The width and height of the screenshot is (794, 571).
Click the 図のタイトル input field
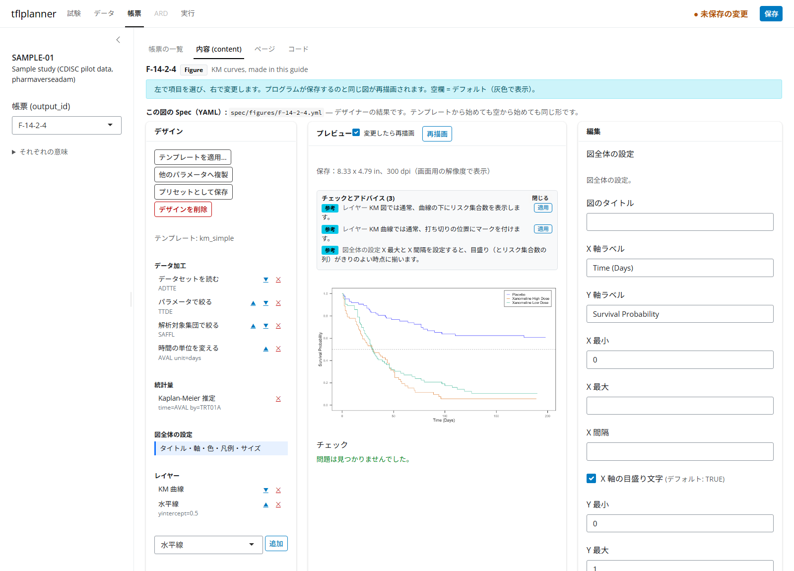pos(680,222)
